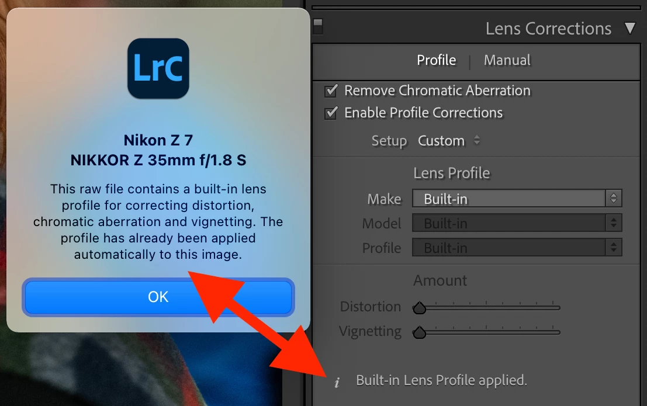
Task: Switch to the Manual tab
Action: coord(507,60)
